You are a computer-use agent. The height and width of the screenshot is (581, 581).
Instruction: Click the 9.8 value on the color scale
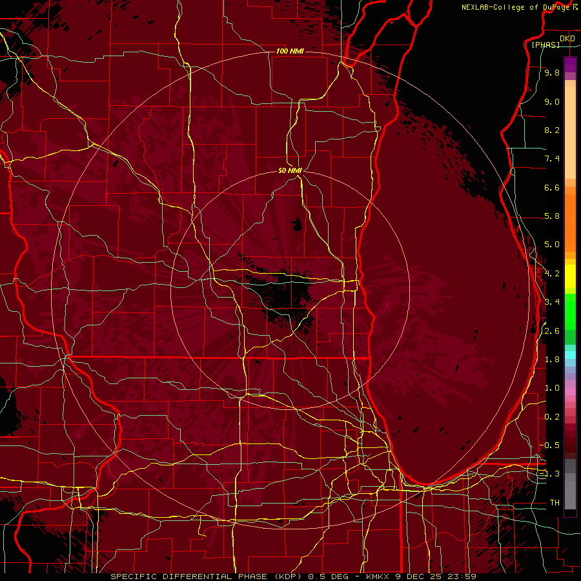pyautogui.click(x=552, y=73)
